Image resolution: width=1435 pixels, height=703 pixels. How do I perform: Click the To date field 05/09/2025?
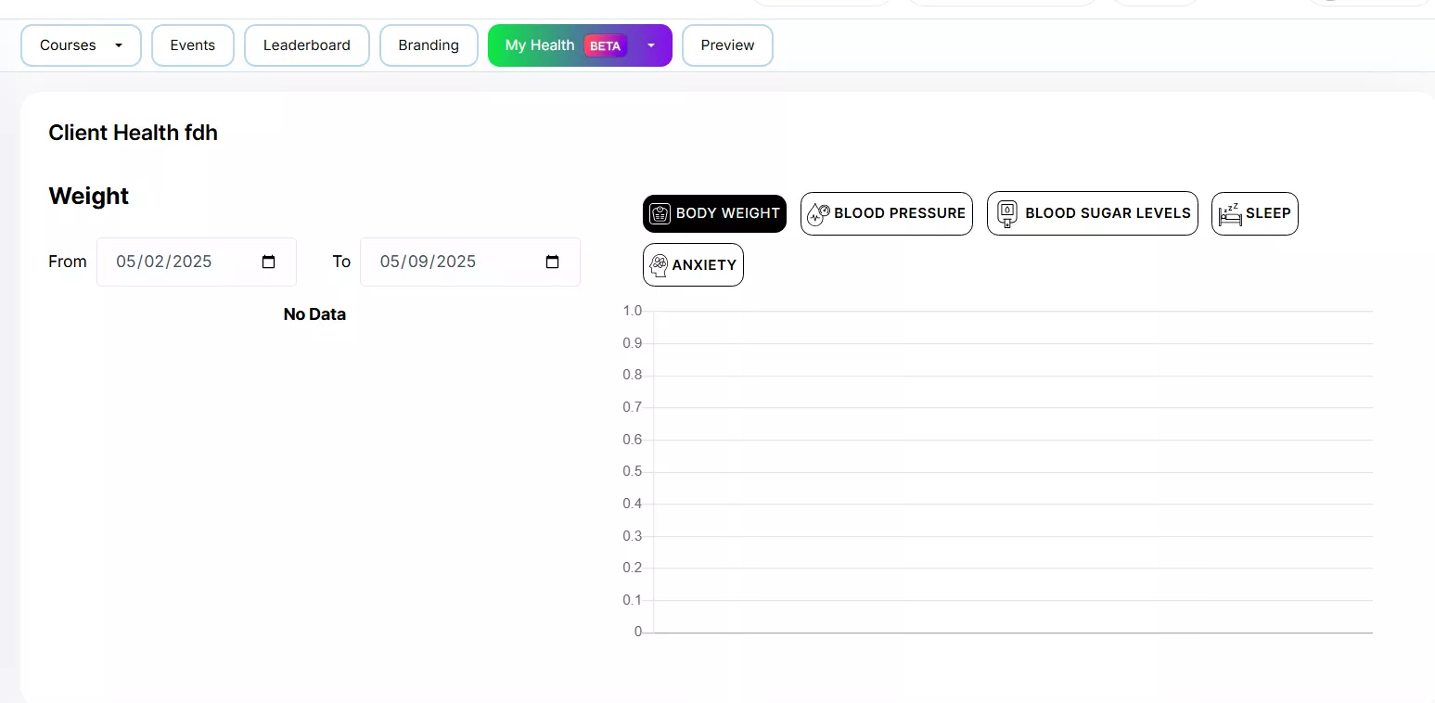coord(470,262)
